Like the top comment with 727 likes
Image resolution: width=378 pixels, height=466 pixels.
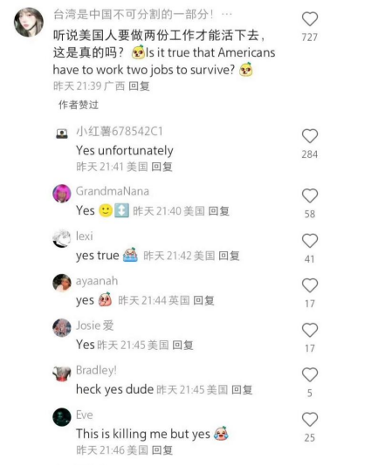[310, 19]
